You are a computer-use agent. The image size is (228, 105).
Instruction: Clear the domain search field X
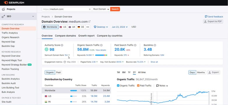pos(90,9)
